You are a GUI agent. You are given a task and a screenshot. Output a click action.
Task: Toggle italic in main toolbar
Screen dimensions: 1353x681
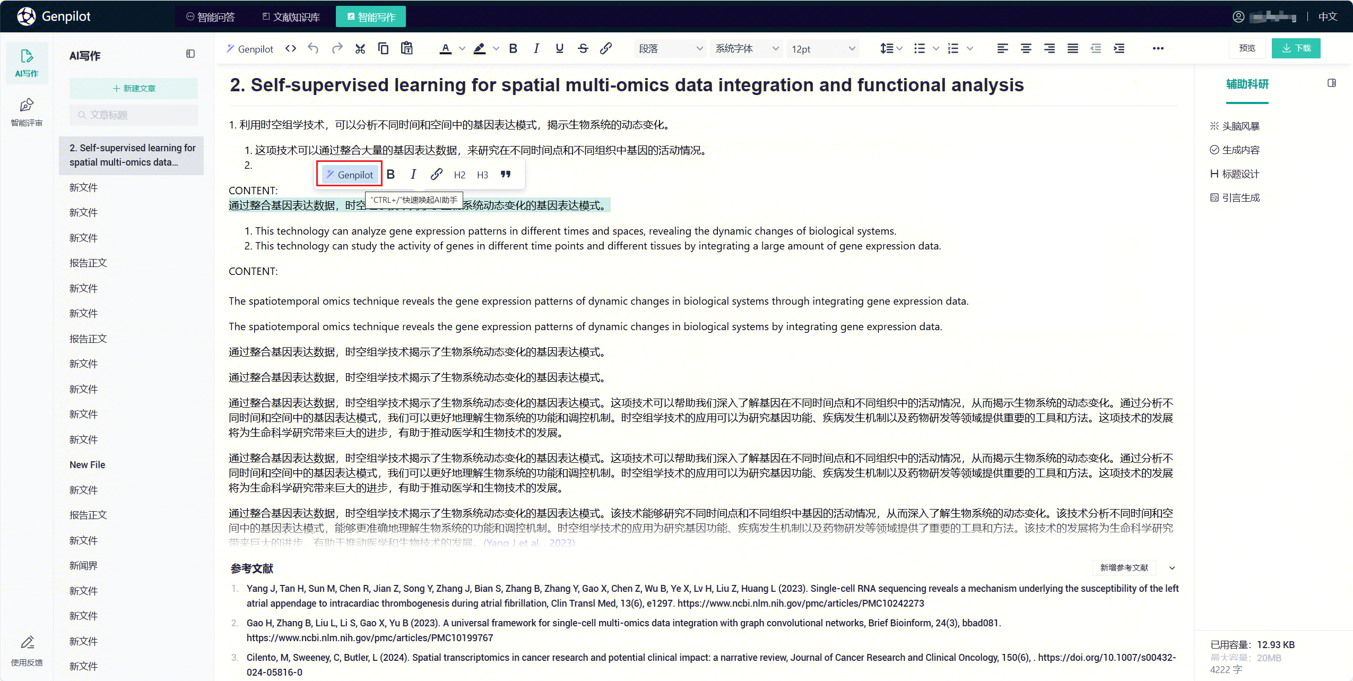click(x=536, y=49)
